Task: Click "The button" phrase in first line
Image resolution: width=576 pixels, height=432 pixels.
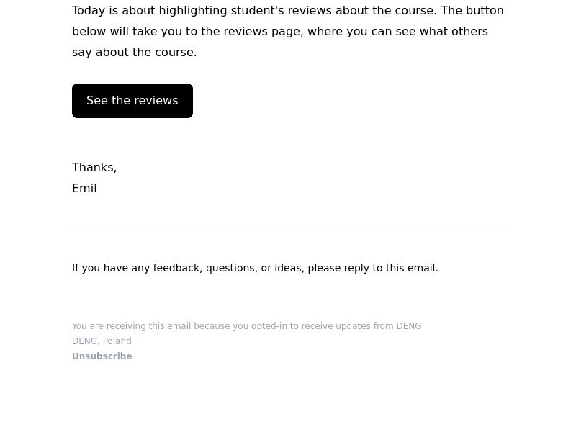Action: [472, 11]
